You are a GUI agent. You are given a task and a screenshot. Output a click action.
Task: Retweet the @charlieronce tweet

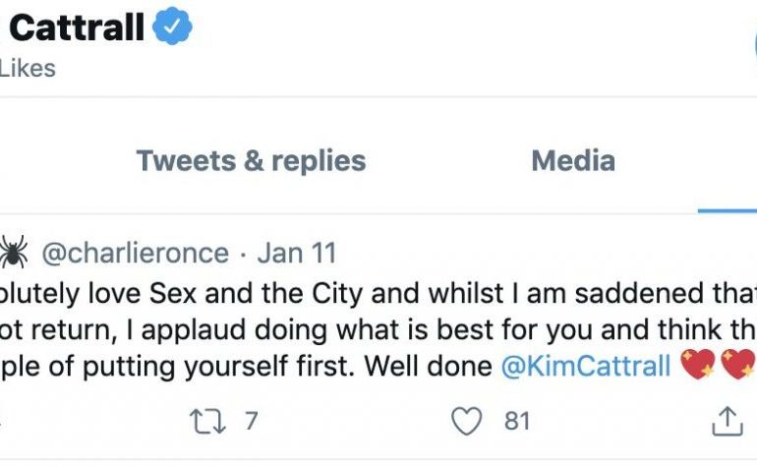click(207, 421)
